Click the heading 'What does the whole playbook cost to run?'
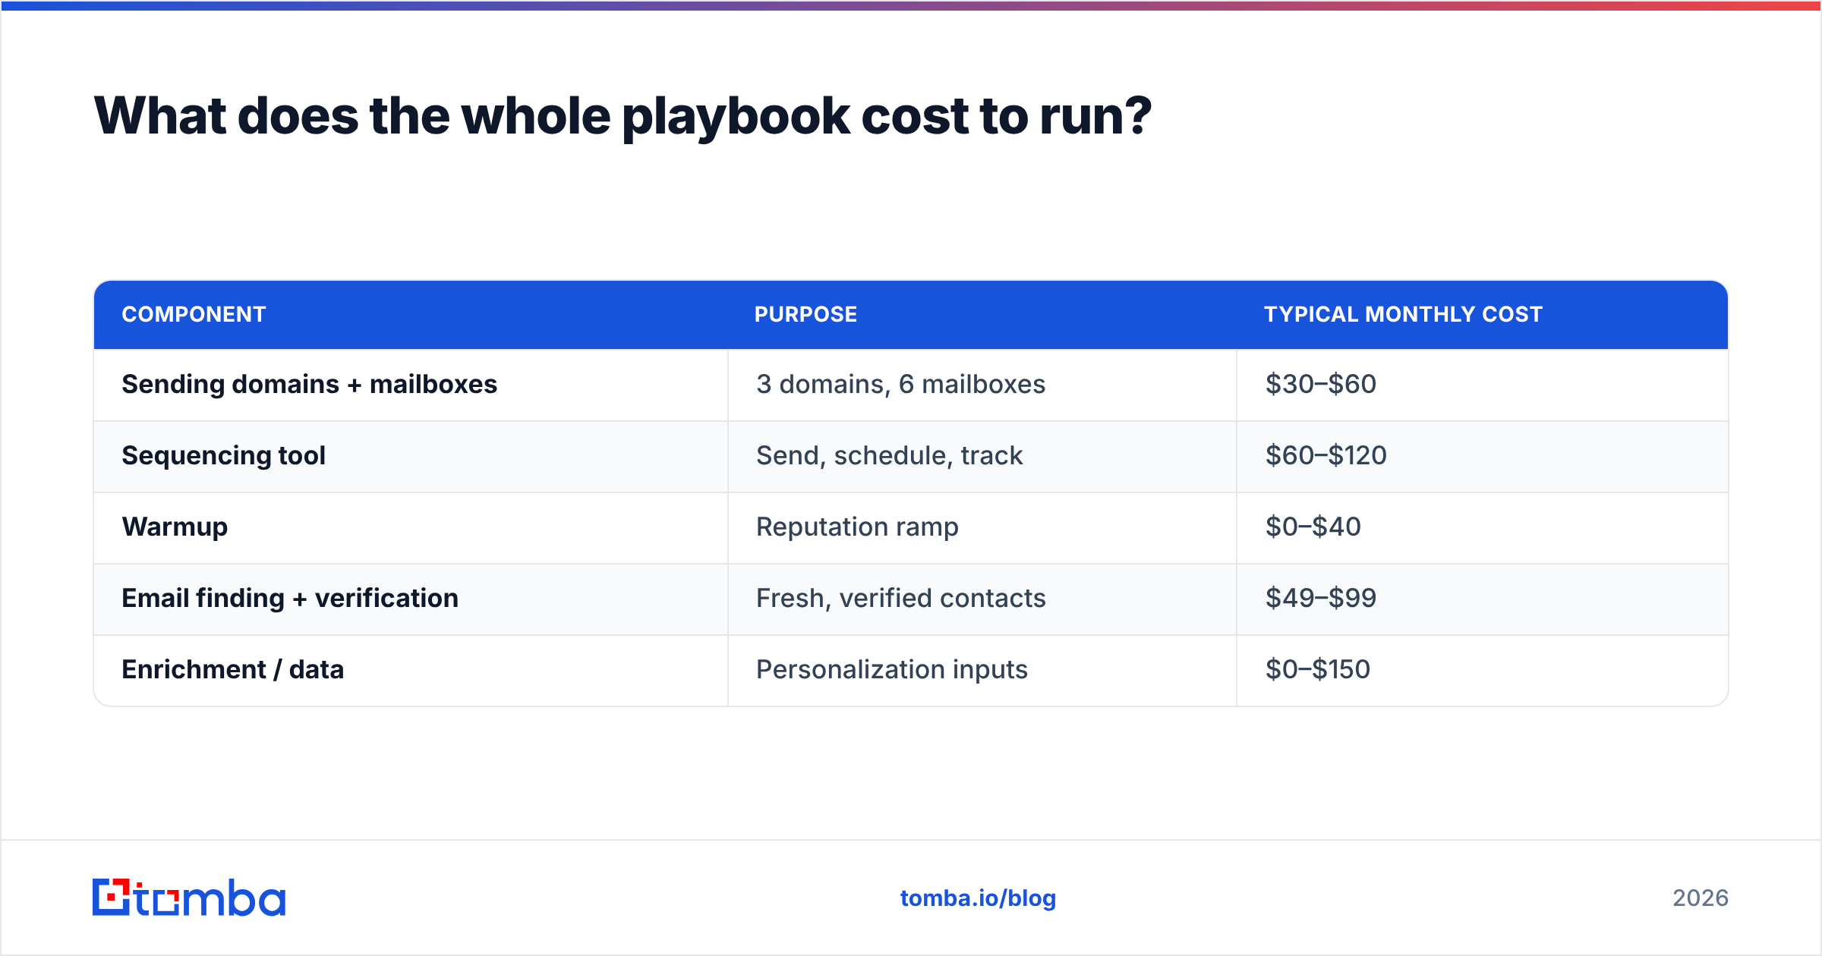Image resolution: width=1822 pixels, height=956 pixels. coord(623,116)
